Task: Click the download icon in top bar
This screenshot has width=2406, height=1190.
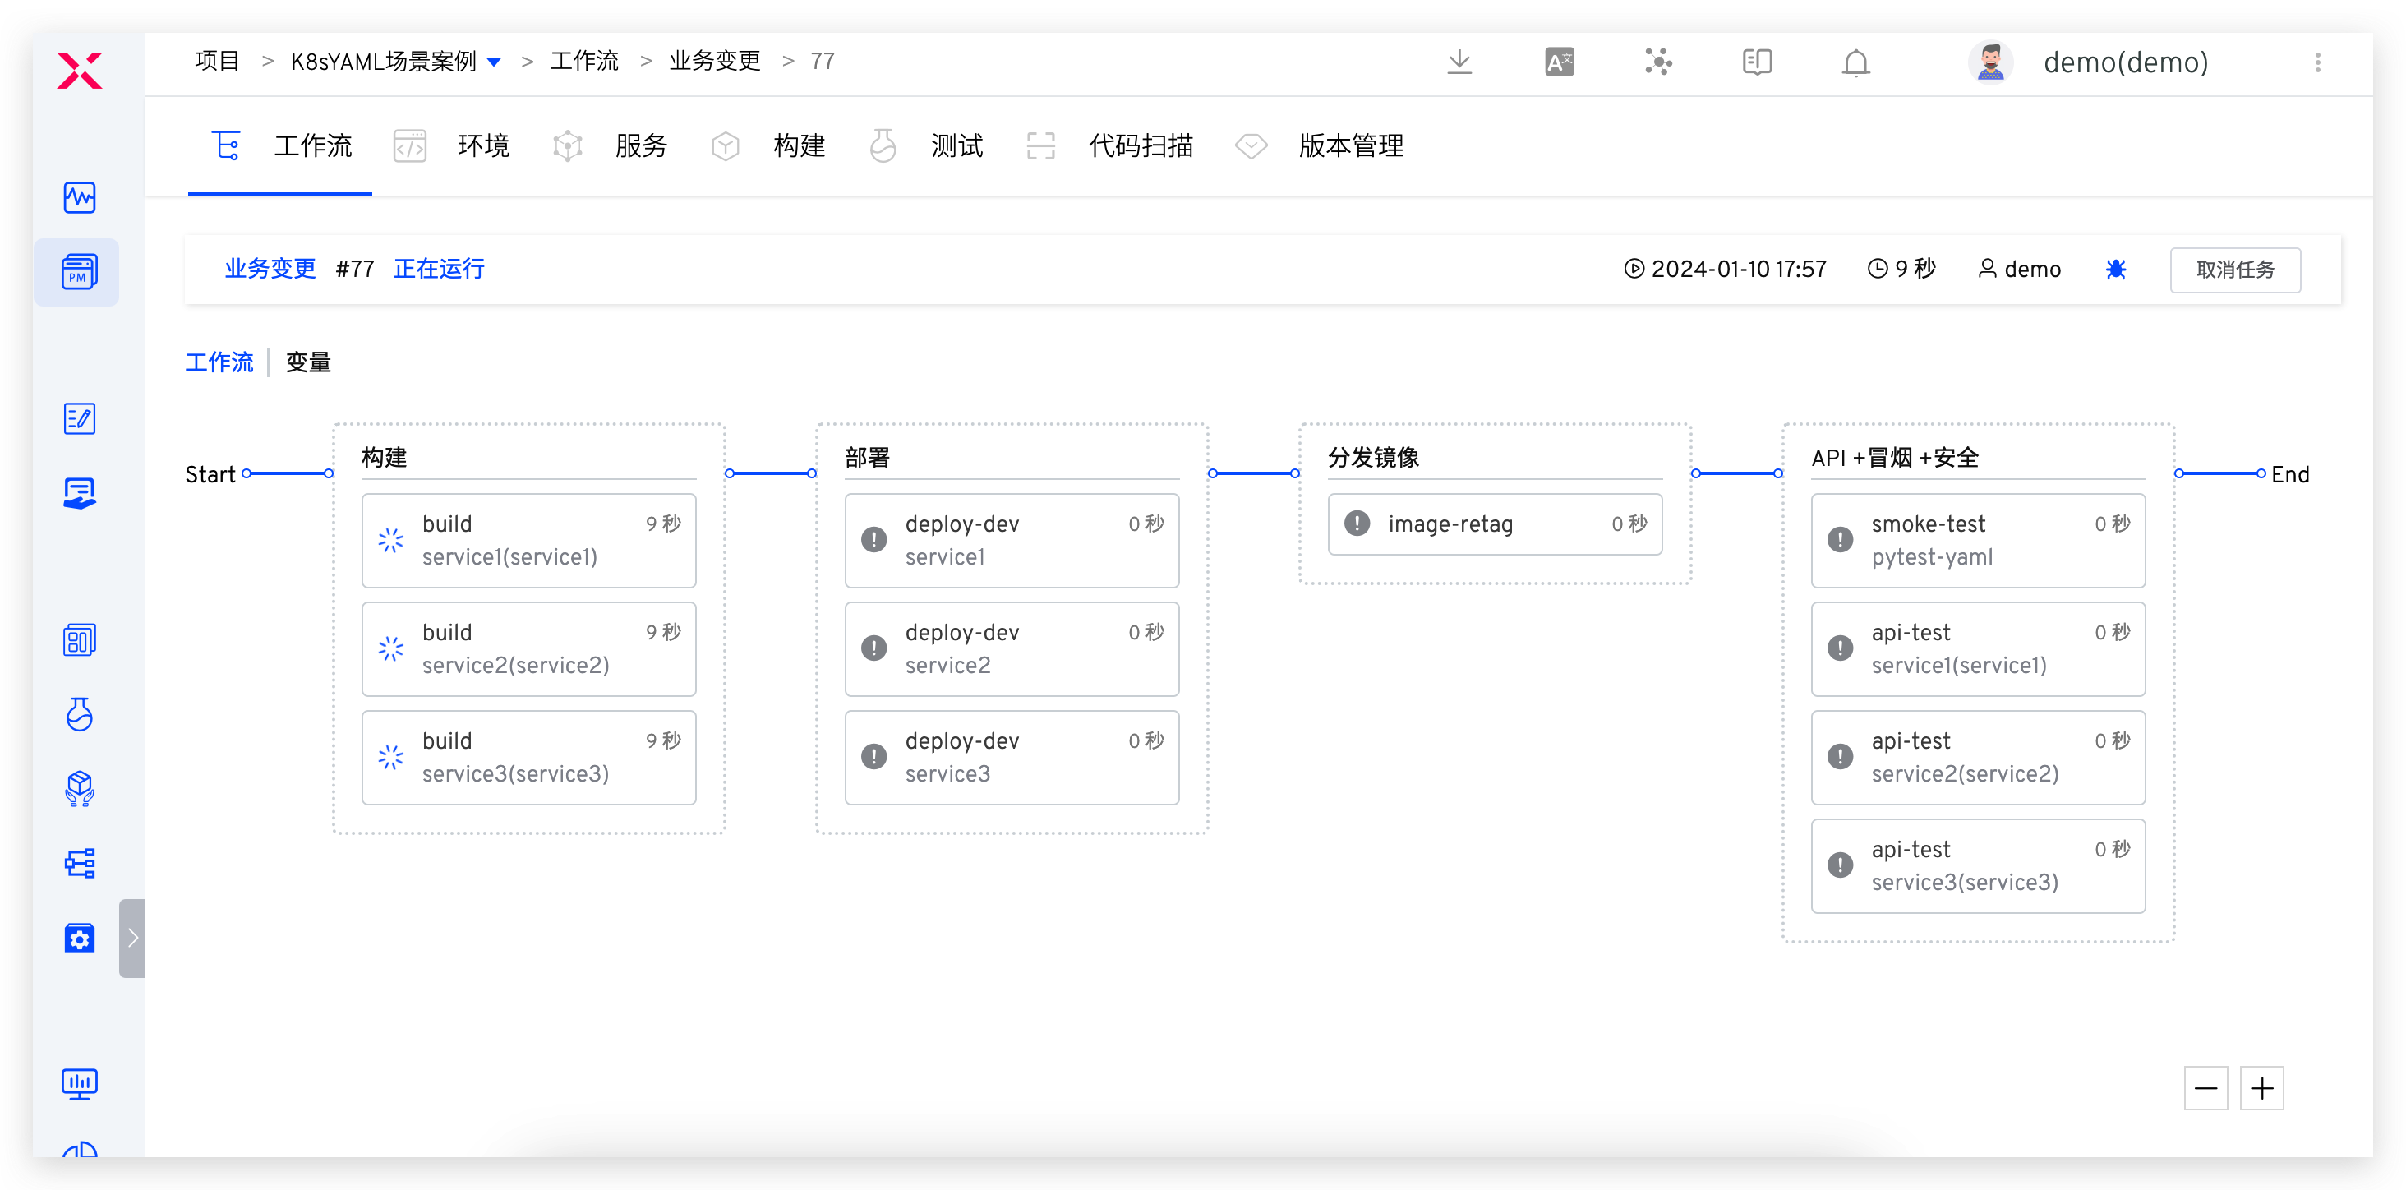Action: click(1459, 62)
